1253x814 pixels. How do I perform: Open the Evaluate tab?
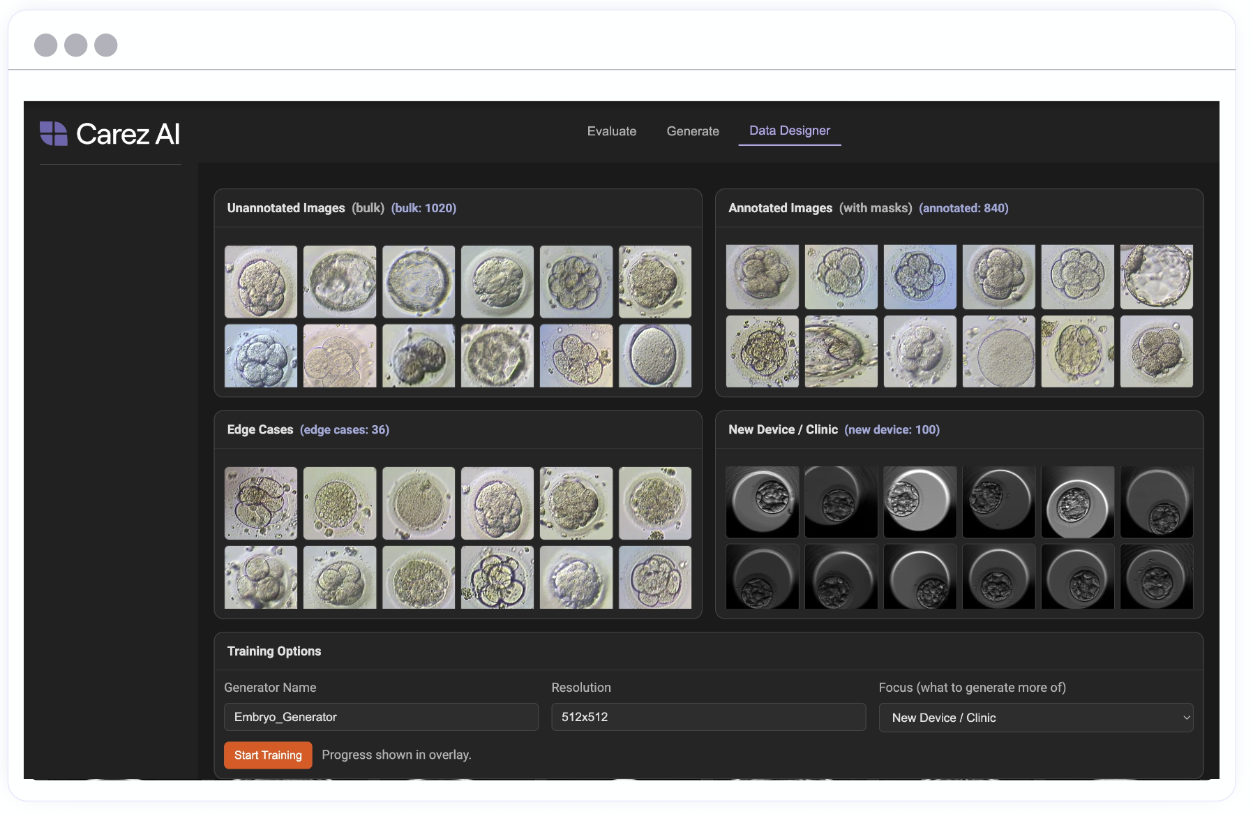pyautogui.click(x=611, y=131)
